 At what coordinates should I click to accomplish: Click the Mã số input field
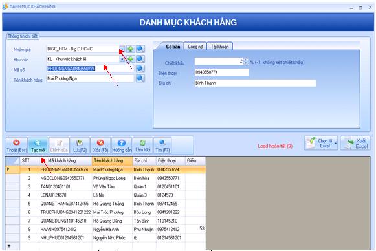[x=90, y=69]
